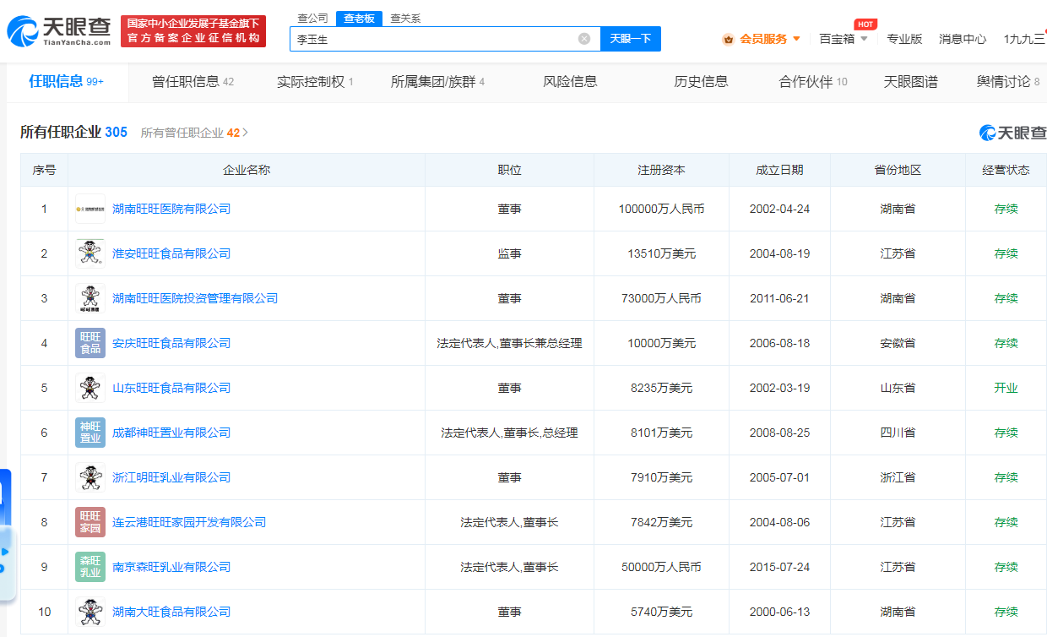Click the 森旺乳业 logo tile
The width and height of the screenshot is (1047, 637).
[x=90, y=567]
